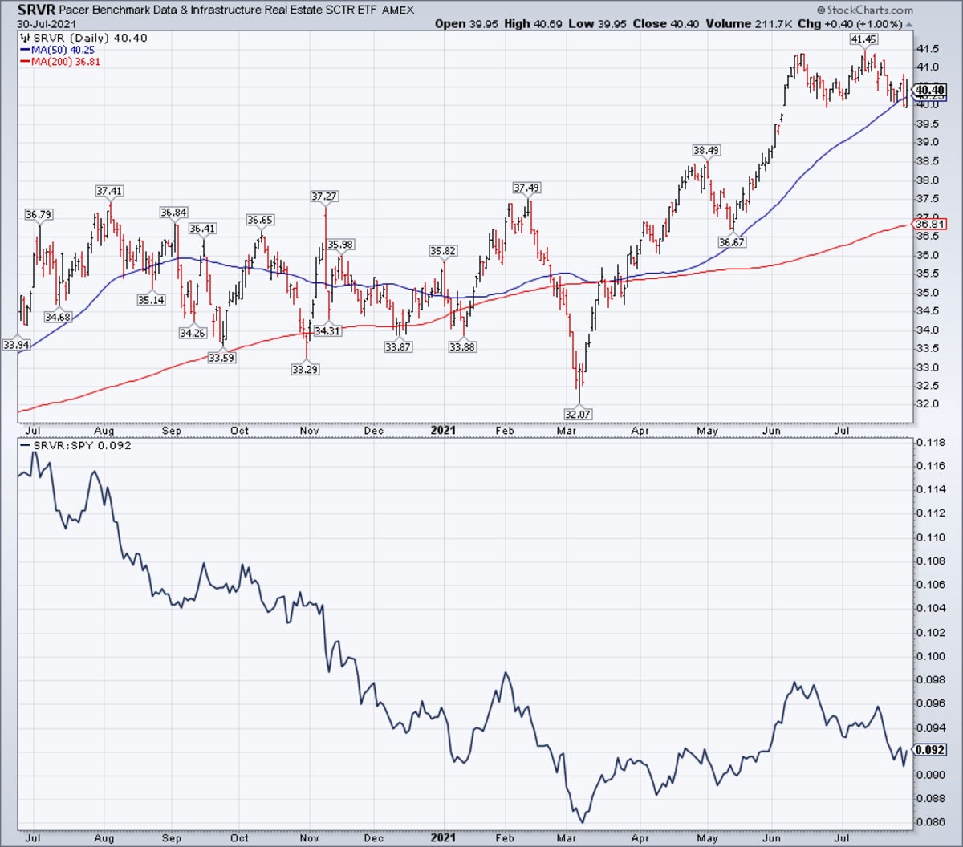Click the red-outlined 36.81 MA tag on axis
Viewport: 963px width, 847px height.
(x=929, y=225)
